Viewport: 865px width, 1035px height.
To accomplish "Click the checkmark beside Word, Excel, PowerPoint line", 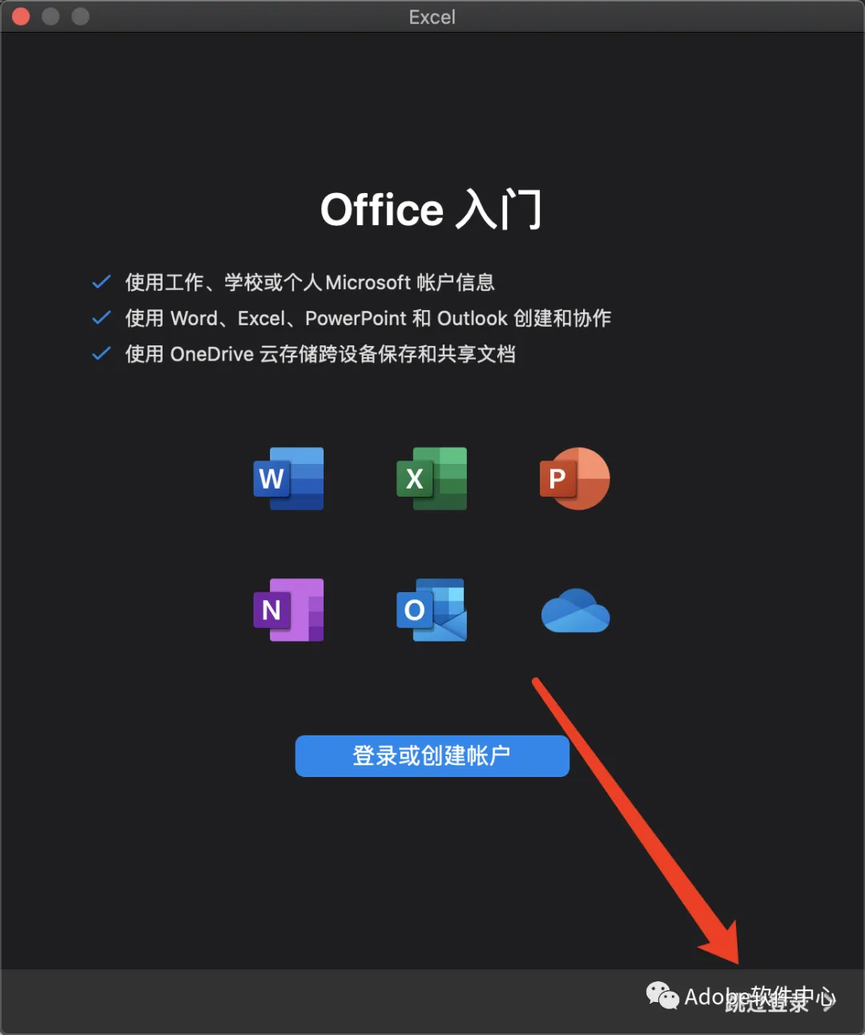I will 102,318.
